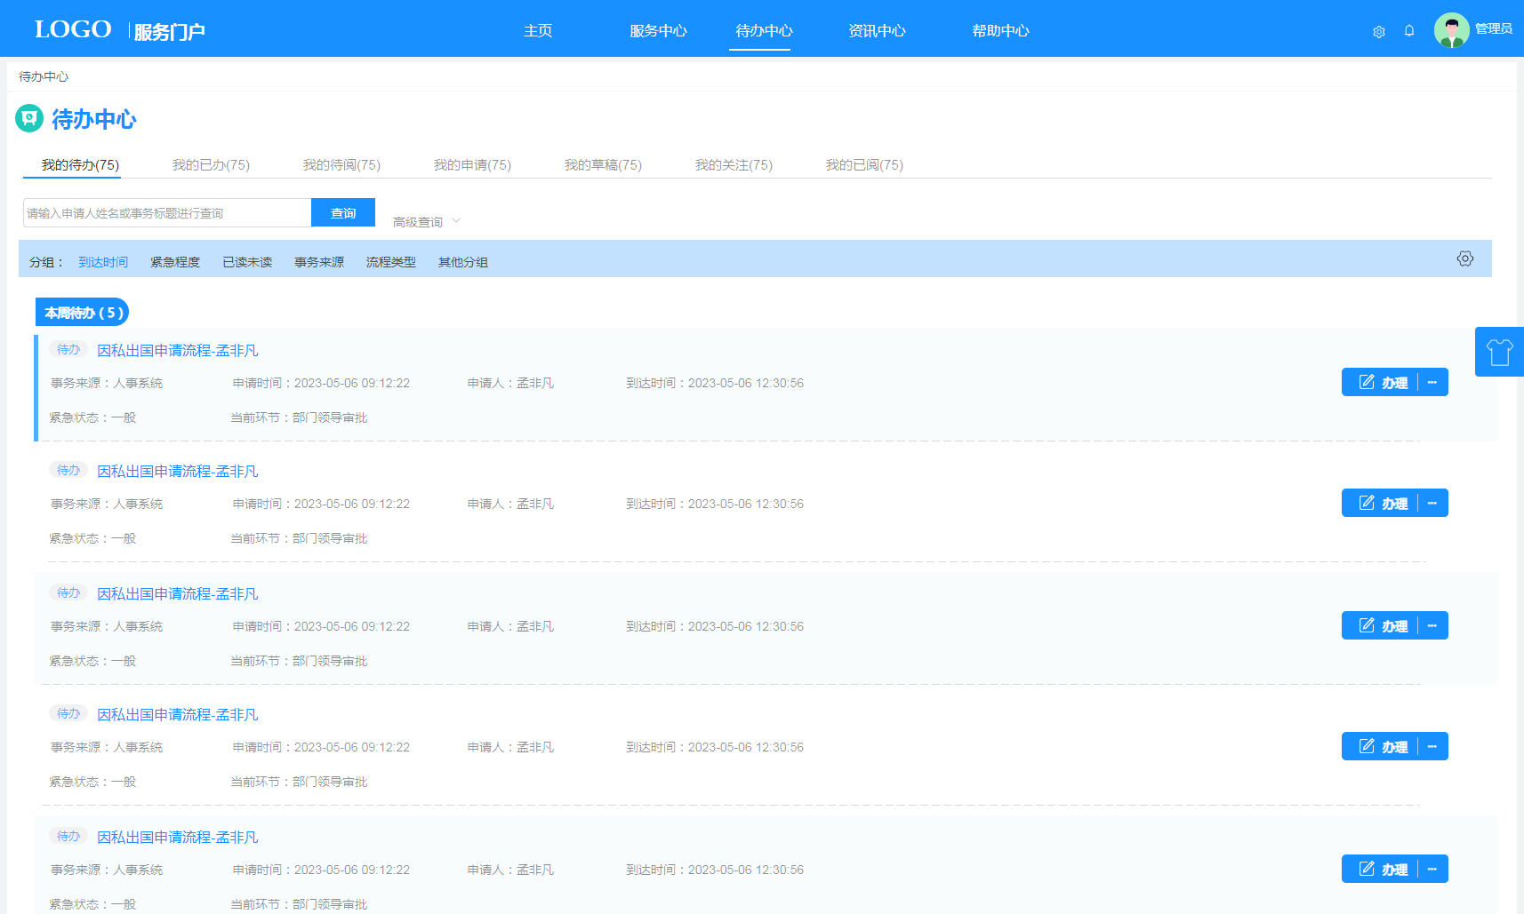
Task: Go to 服务中心 in top navigation
Action: click(x=658, y=31)
